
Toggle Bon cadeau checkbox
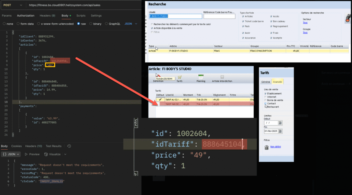point(271,21)
